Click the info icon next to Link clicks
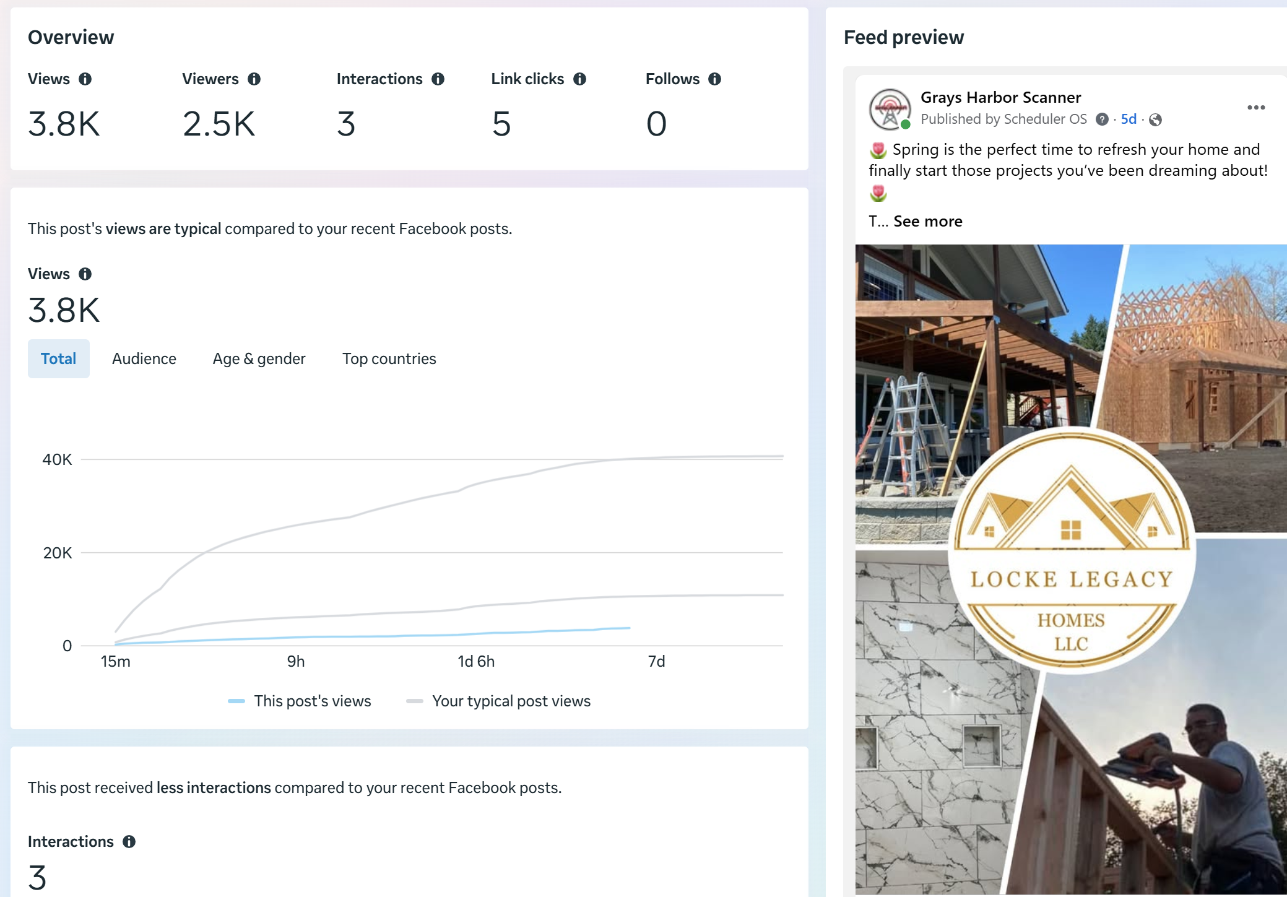This screenshot has width=1287, height=897. click(x=580, y=79)
